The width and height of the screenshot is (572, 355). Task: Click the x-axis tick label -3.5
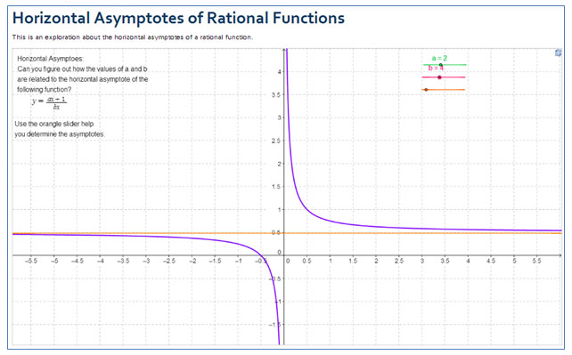[x=123, y=261]
